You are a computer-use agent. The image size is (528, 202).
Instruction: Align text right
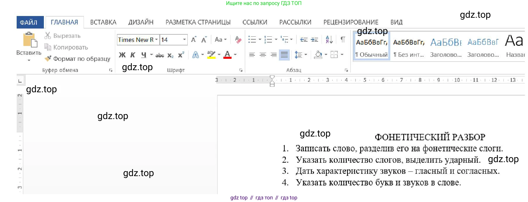pos(274,55)
